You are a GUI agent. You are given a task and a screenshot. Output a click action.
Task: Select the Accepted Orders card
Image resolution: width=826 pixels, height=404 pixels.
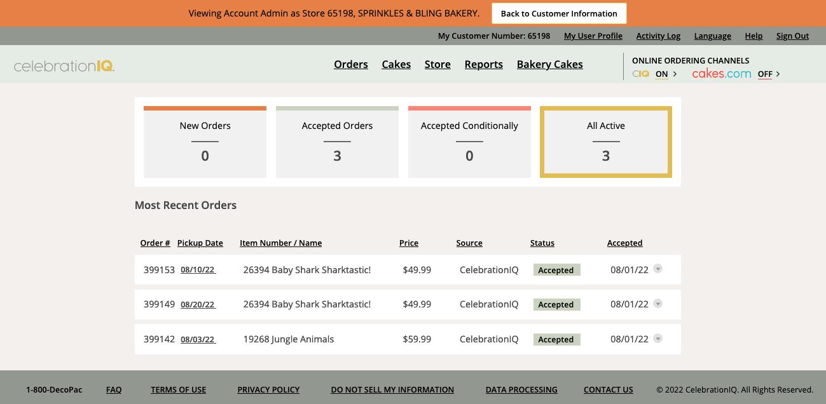(x=337, y=142)
